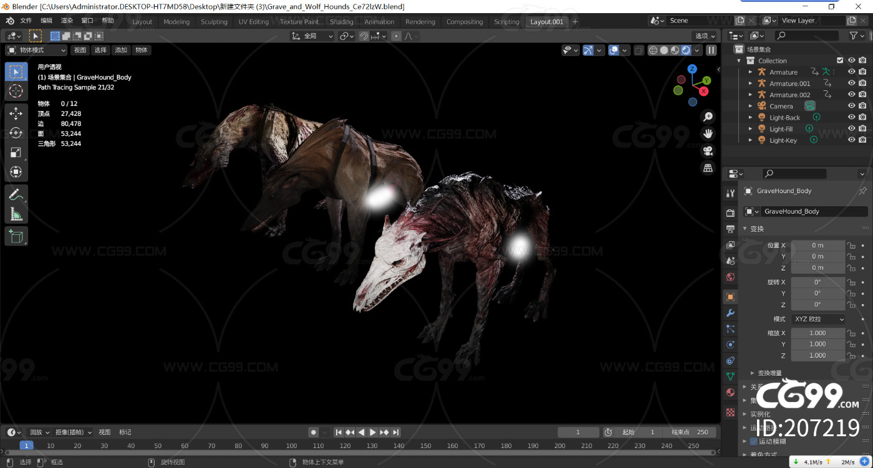Switch to the UV Editing workspace tab
This screenshot has width=873, height=468.
253,22
